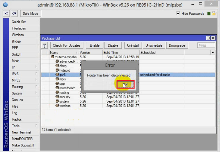Expand the IPv6 submenu
The image size is (220, 152).
36,74
